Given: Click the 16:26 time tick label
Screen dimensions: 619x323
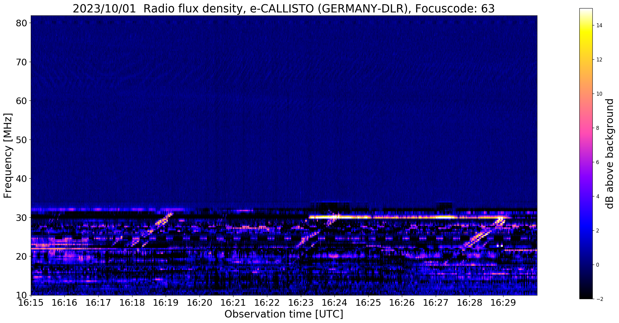Looking at the screenshot, I should [x=402, y=303].
